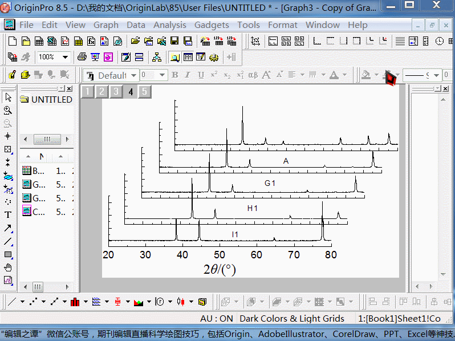The image size is (455, 341).
Task: Open the Analysis menu
Action: (169, 25)
